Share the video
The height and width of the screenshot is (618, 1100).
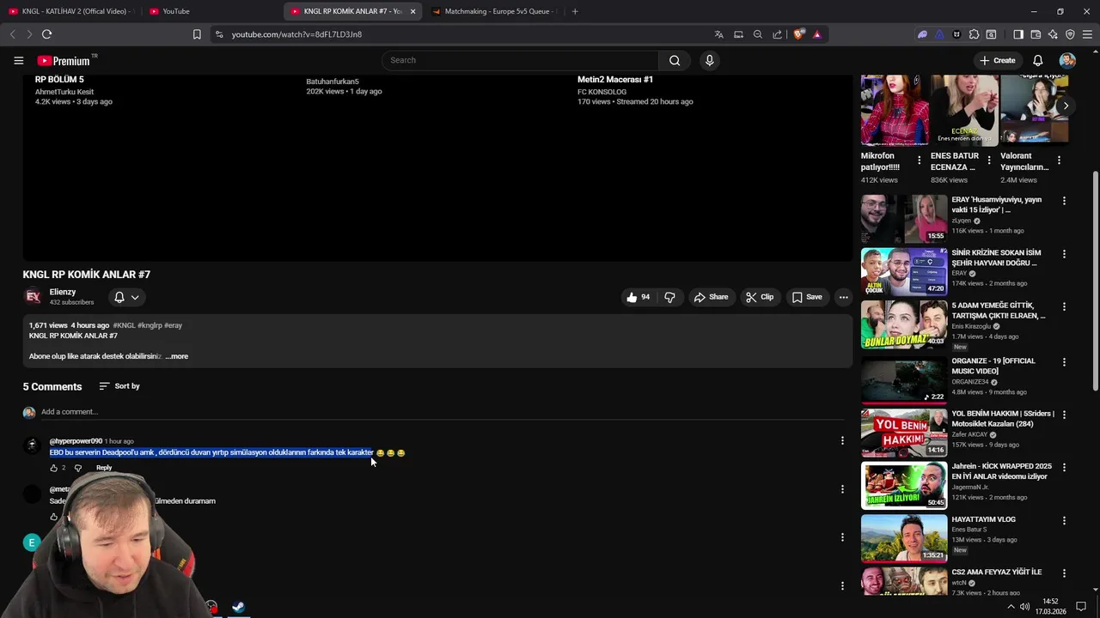point(711,297)
